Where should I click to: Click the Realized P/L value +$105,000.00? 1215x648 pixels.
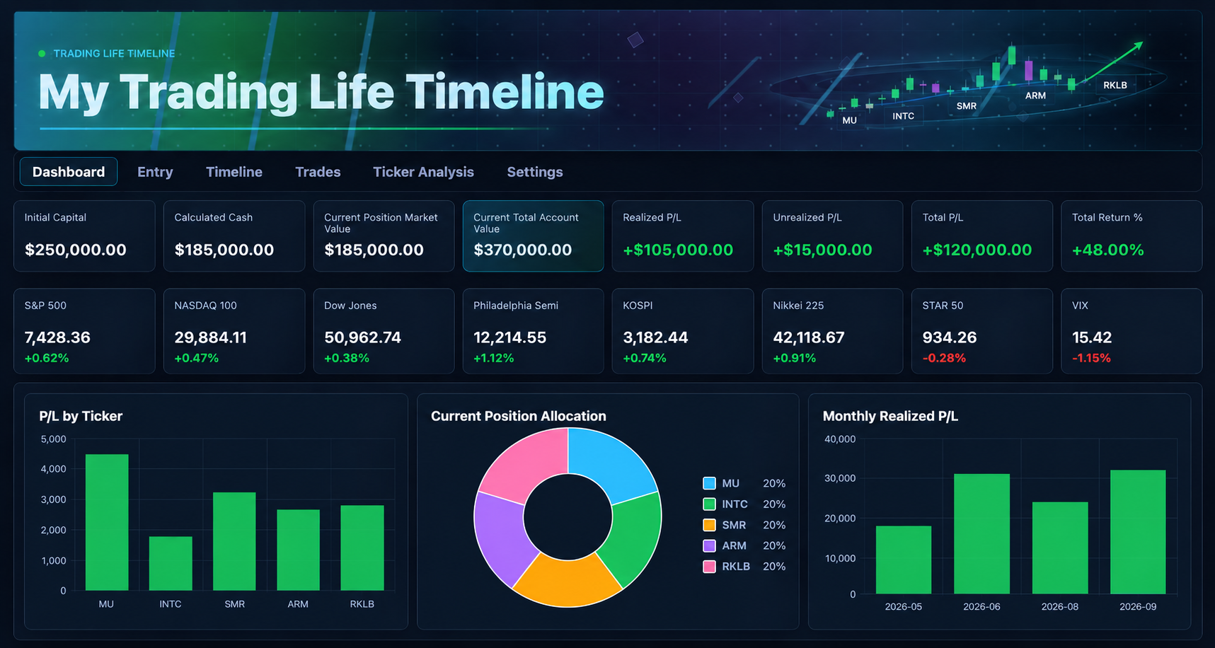pos(678,250)
